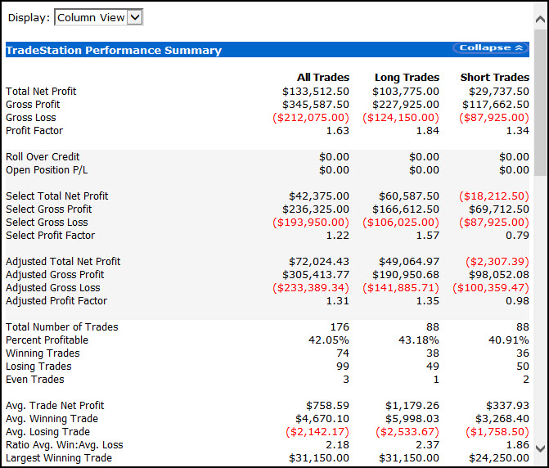Select the All Trades column header
549x468 pixels.
pyautogui.click(x=323, y=77)
